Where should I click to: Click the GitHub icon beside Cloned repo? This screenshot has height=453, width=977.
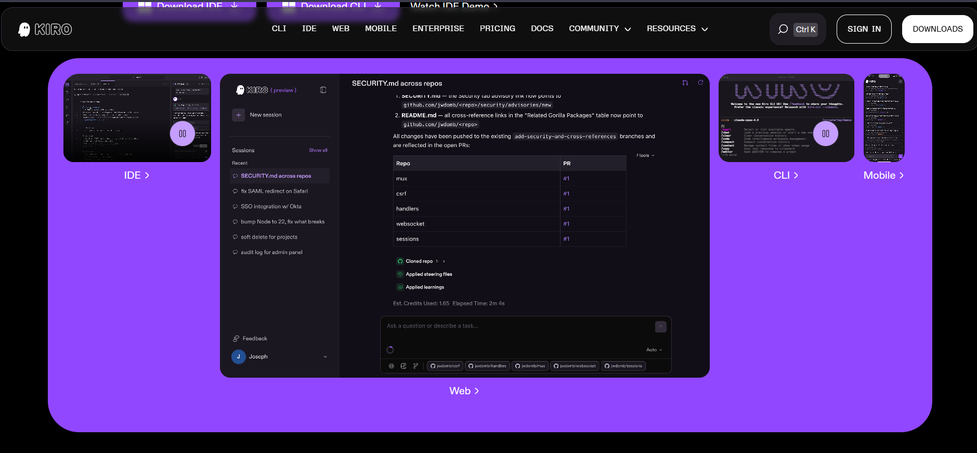click(x=400, y=261)
